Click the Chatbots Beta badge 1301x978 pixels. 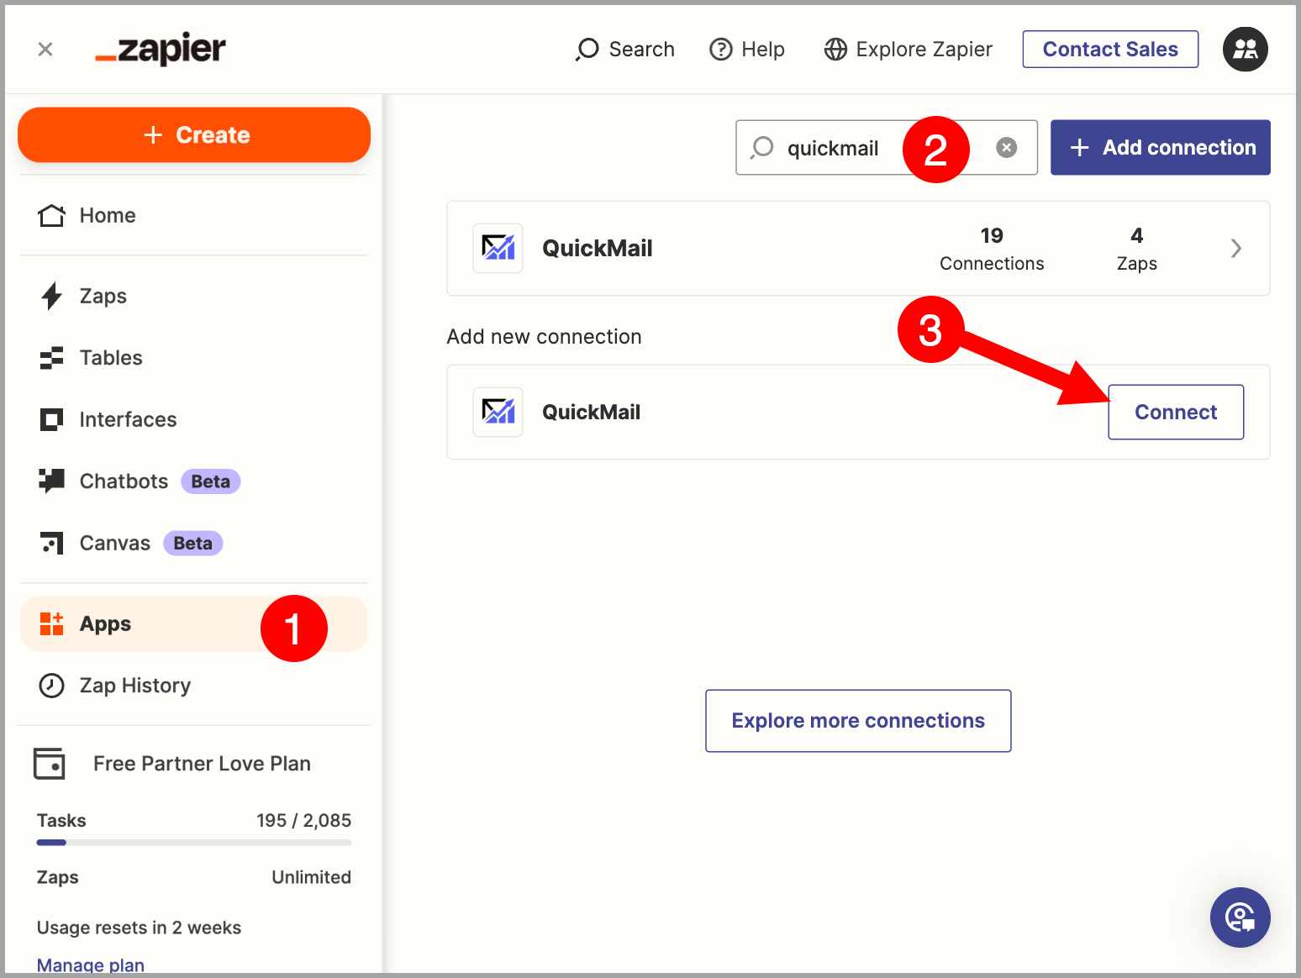click(x=211, y=481)
